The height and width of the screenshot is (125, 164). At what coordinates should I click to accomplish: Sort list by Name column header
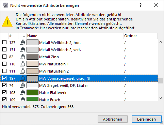pyautogui.click(x=75, y=36)
